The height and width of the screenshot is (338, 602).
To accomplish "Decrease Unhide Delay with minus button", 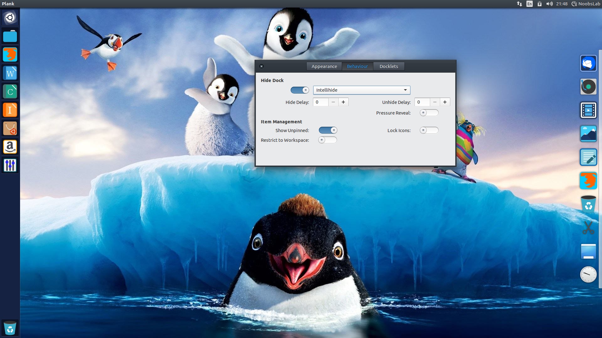I will point(435,102).
